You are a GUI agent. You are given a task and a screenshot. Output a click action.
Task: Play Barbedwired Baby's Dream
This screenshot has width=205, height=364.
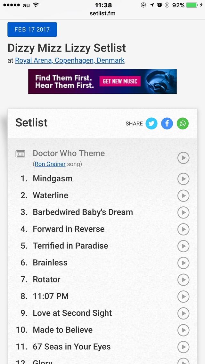pyautogui.click(x=183, y=212)
